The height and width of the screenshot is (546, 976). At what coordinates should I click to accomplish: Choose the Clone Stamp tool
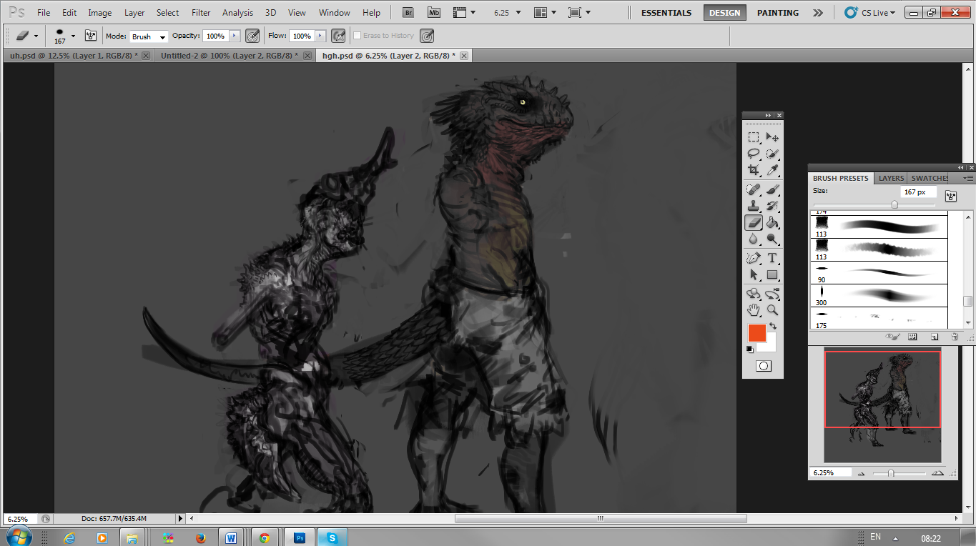[754, 206]
